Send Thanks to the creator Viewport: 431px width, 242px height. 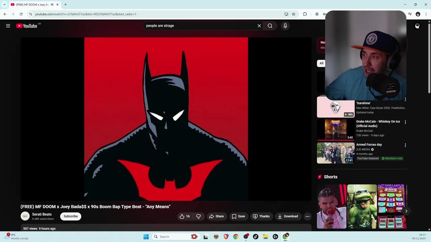(x=261, y=216)
